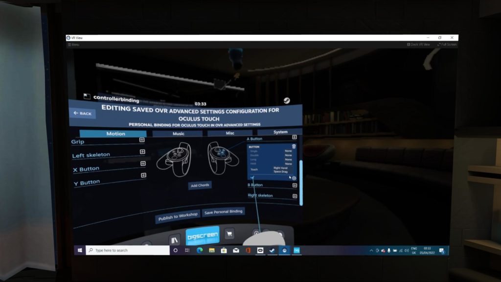Image resolution: width=501 pixels, height=282 pixels.
Task: Open Office from the taskbar
Action: 248,250
